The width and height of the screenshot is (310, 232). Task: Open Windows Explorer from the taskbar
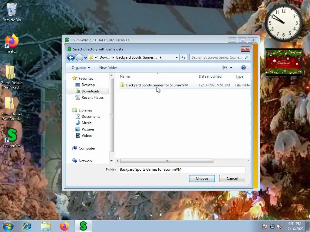coord(46,226)
